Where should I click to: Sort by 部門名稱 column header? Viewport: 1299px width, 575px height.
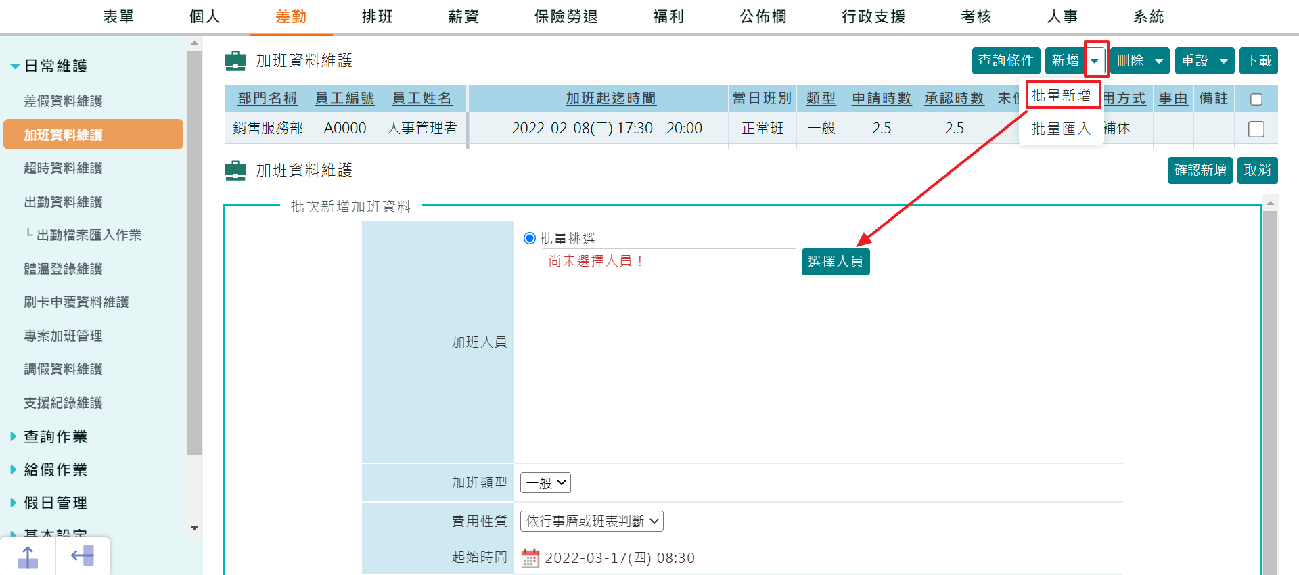[x=268, y=99]
